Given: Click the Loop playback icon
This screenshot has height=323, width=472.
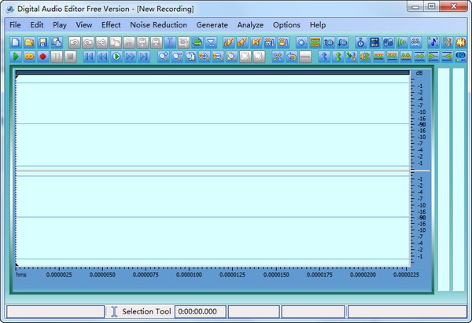Looking at the screenshot, I should coord(30,57).
